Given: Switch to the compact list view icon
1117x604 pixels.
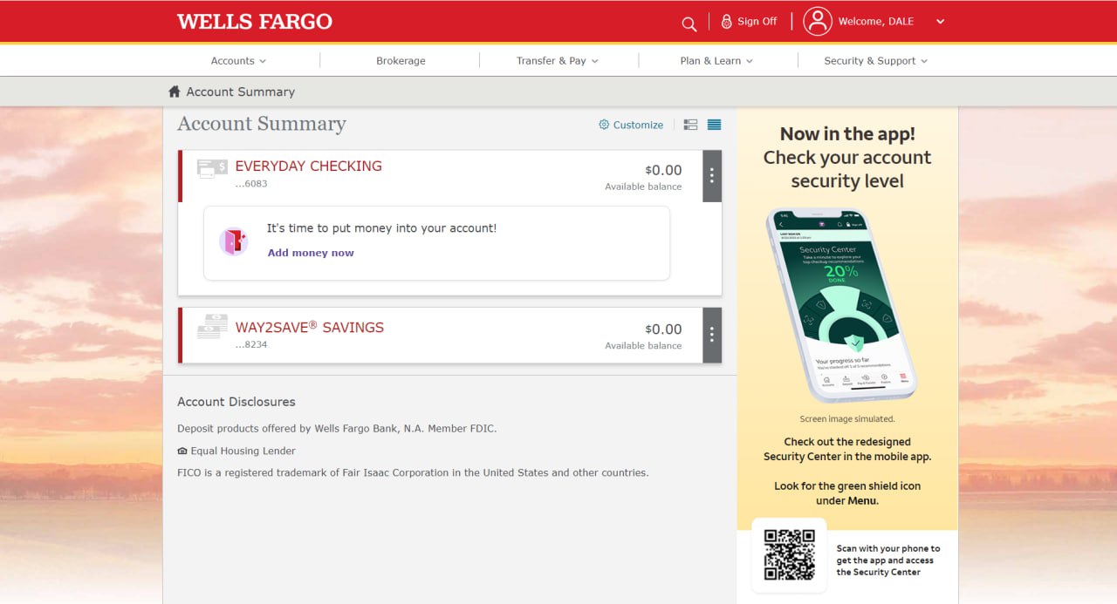Looking at the screenshot, I should pyautogui.click(x=714, y=125).
